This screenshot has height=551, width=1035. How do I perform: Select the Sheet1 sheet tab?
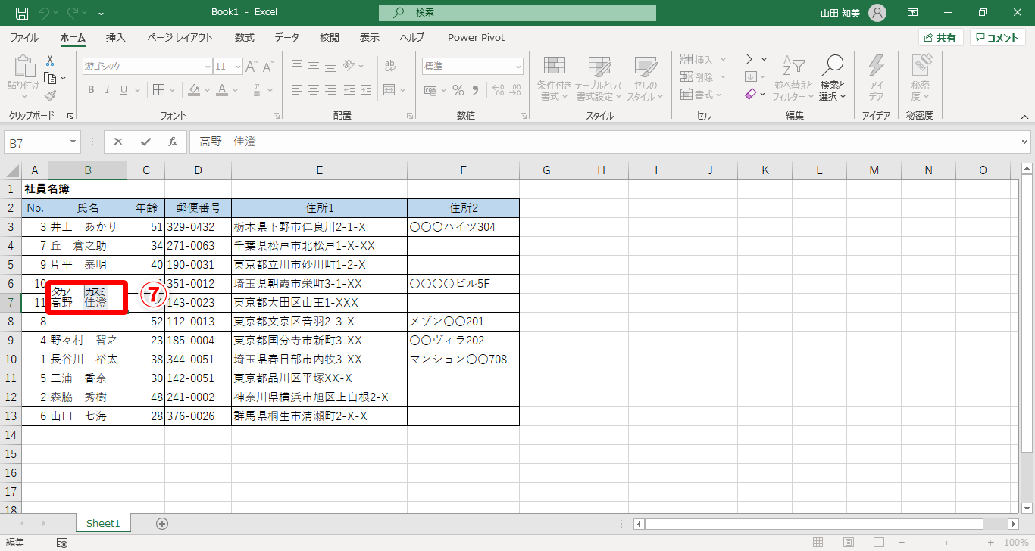tap(103, 523)
